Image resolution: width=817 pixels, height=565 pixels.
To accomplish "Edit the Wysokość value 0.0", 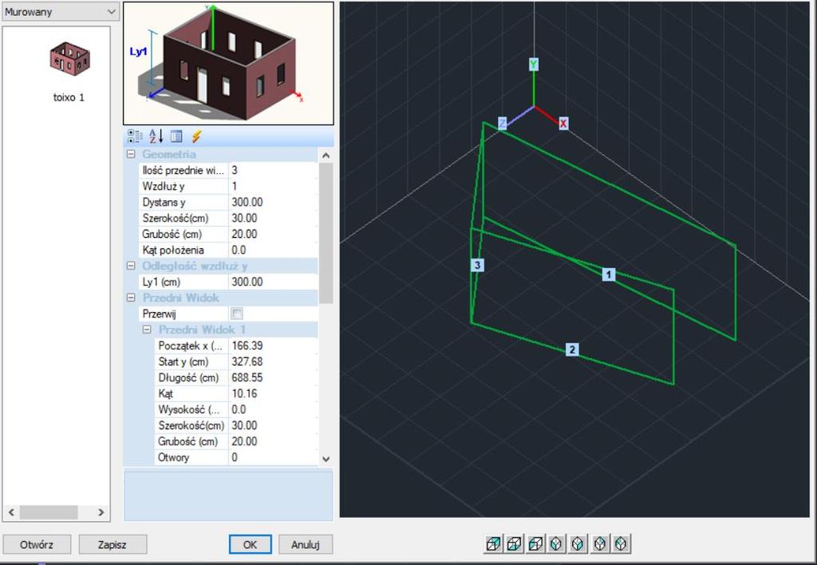I will pos(273,409).
